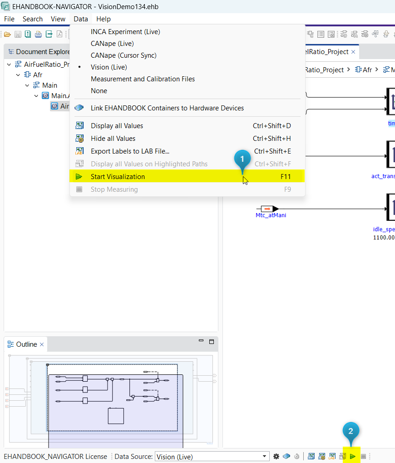The image size is (395, 463).
Task: Collapse the Afr node in Document Explorer
Action: tap(19, 75)
